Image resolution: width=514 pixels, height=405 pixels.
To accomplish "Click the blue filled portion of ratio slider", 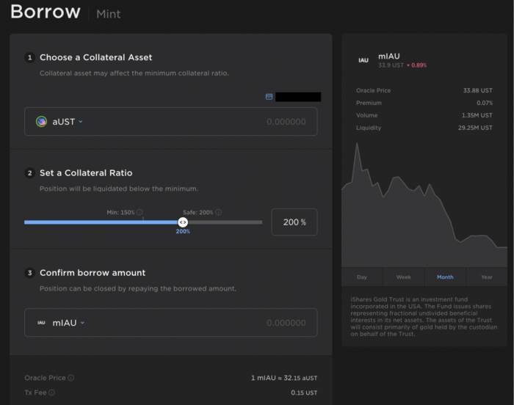I will pos(101,222).
